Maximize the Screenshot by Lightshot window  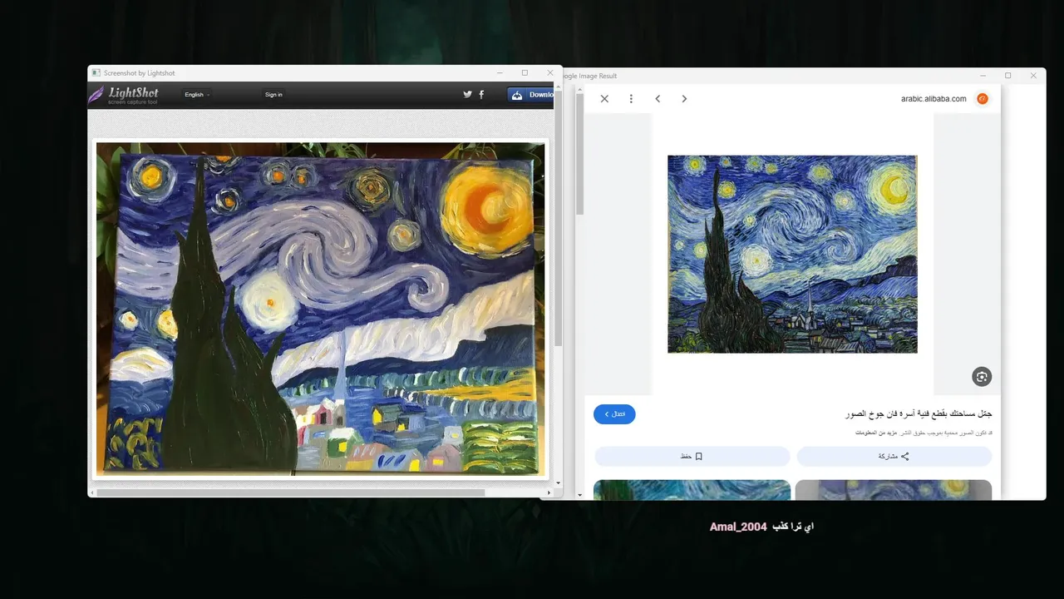coord(525,72)
